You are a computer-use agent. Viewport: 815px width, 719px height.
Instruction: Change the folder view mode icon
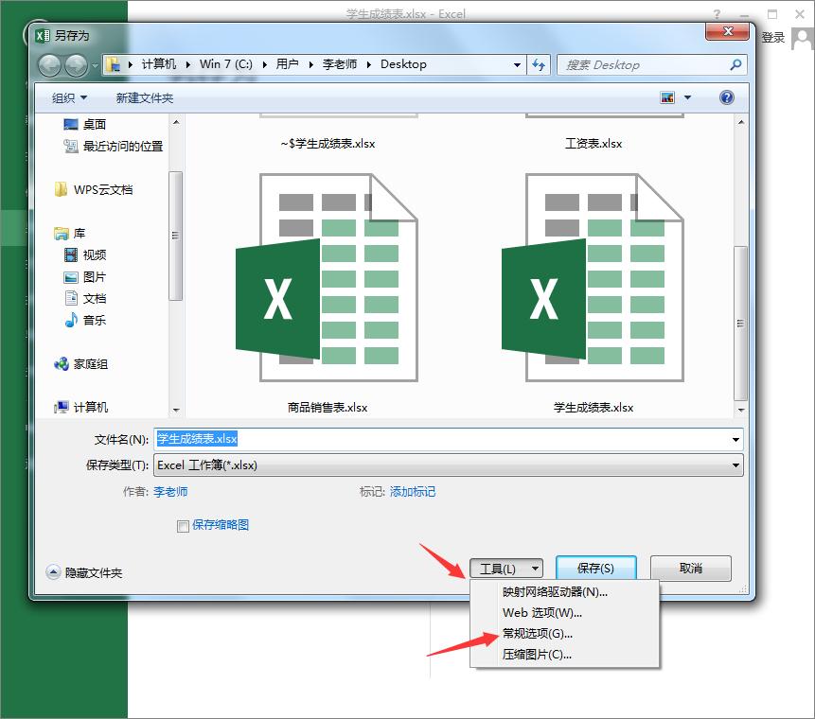[x=665, y=96]
